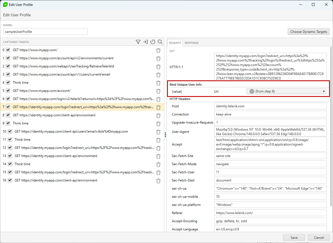Switch to the RESPONSE tab
This screenshot has width=333, height=243.
pyautogui.click(x=191, y=43)
